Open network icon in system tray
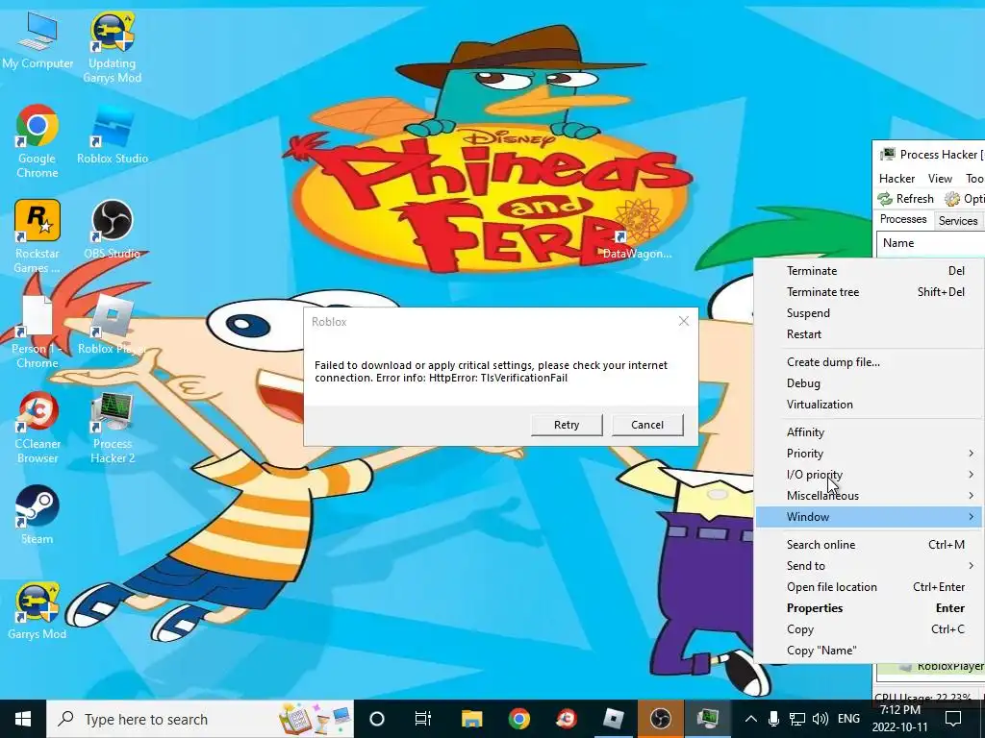This screenshot has width=985, height=738. coord(797,719)
